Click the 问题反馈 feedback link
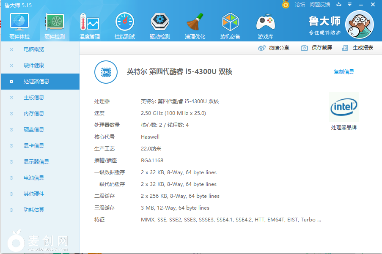382x254 pixels. [320, 5]
